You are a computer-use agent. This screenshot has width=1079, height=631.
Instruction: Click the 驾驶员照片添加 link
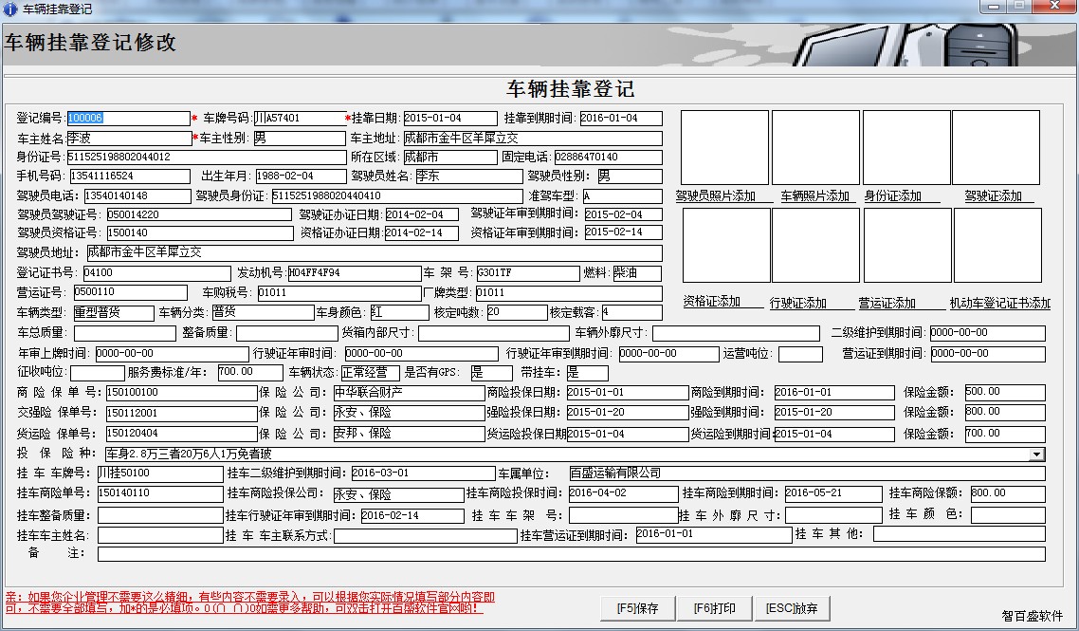pyautogui.click(x=716, y=195)
